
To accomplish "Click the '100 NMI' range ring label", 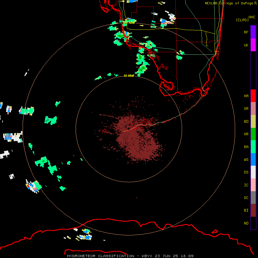I will [129, 23].
